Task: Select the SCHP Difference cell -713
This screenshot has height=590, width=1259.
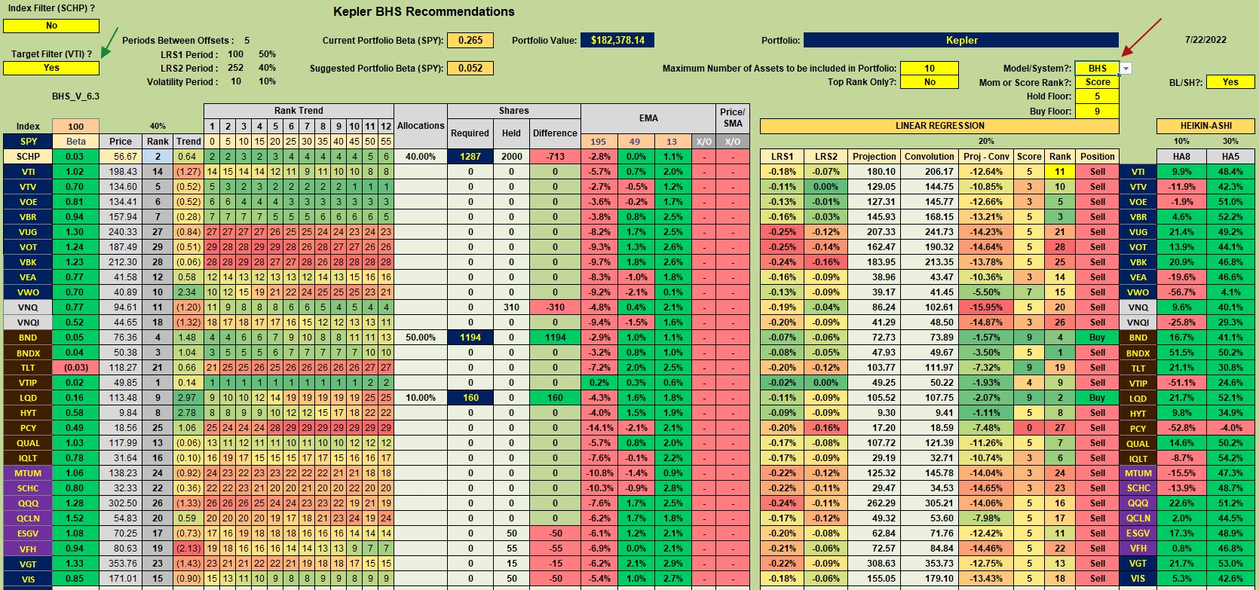Action: pos(556,157)
